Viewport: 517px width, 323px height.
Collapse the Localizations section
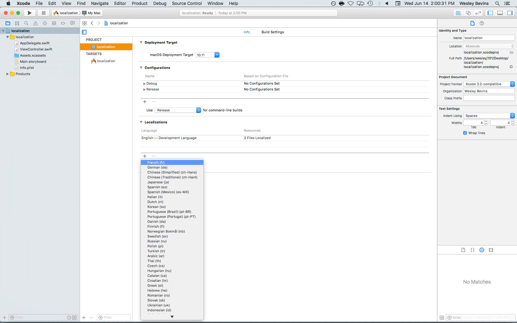[x=141, y=122]
